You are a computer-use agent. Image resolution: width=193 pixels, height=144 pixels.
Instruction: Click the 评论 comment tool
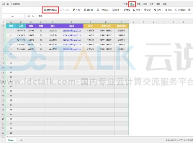(x=148, y=10)
